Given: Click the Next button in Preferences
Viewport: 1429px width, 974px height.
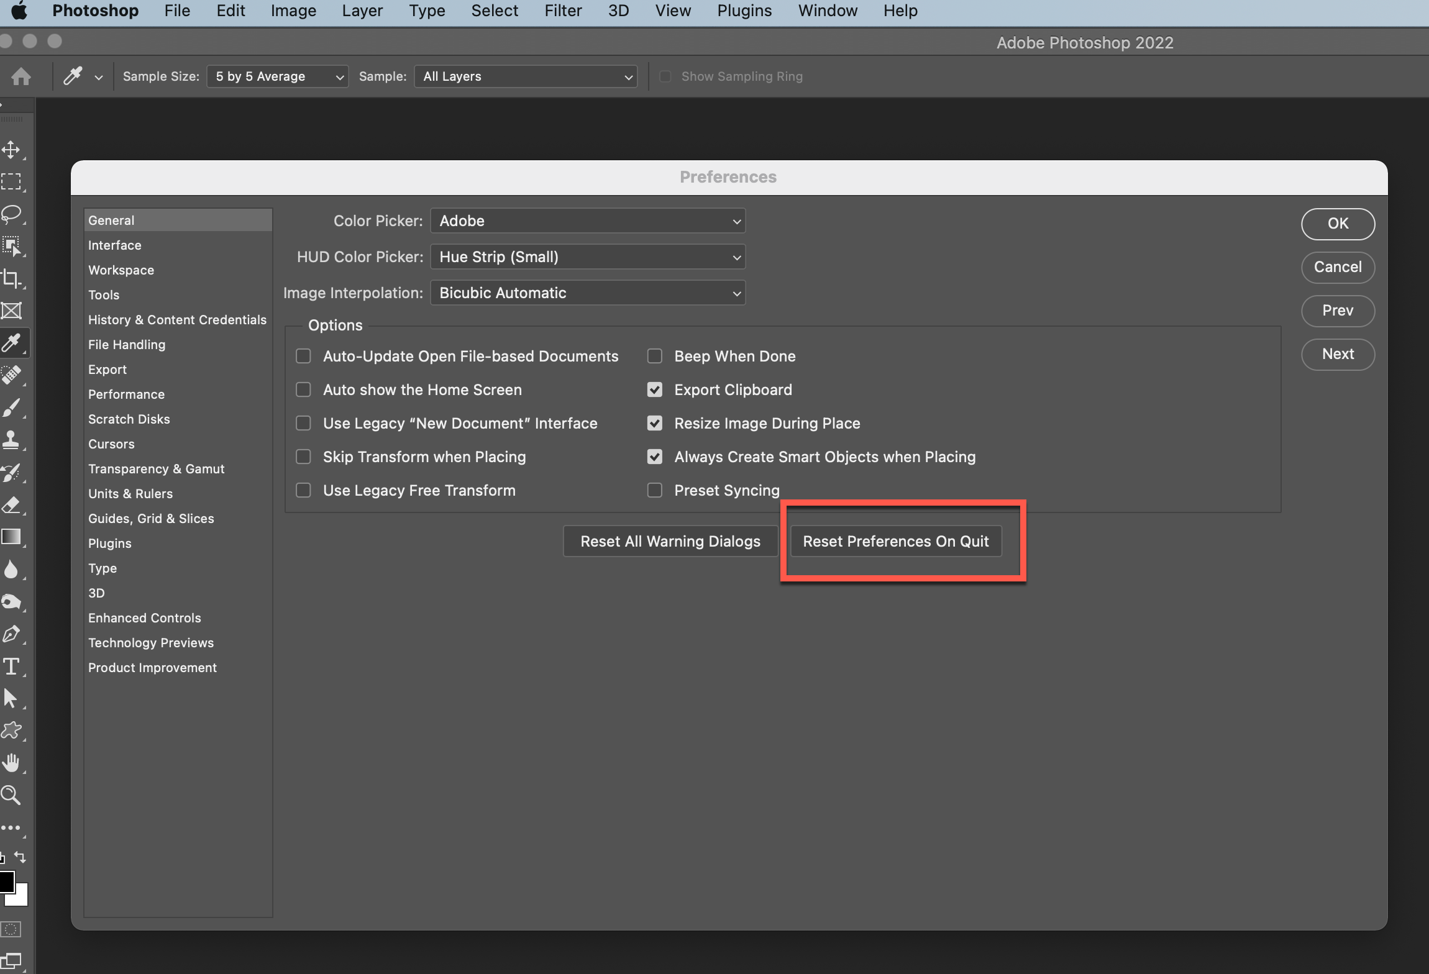Looking at the screenshot, I should pos(1337,354).
